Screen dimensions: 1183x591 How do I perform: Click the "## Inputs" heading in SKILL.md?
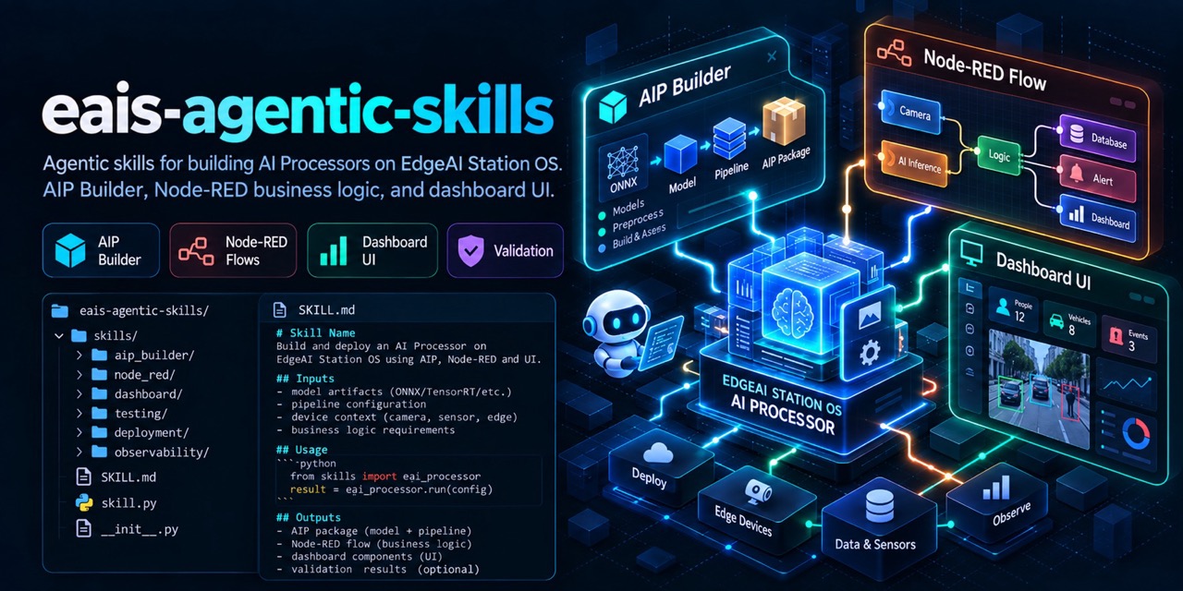click(305, 379)
